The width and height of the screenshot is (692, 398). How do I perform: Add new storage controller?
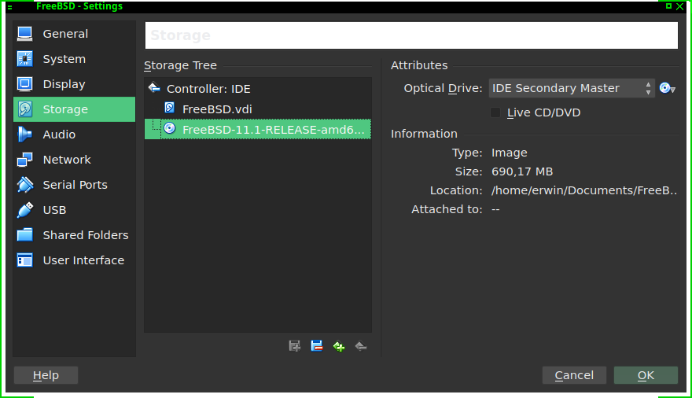click(x=339, y=346)
